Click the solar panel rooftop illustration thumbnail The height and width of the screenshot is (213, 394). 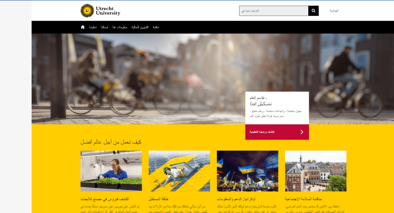click(x=179, y=171)
